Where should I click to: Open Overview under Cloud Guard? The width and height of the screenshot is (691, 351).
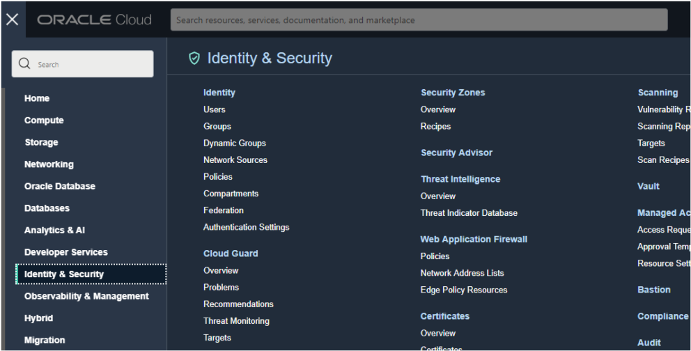tap(220, 270)
